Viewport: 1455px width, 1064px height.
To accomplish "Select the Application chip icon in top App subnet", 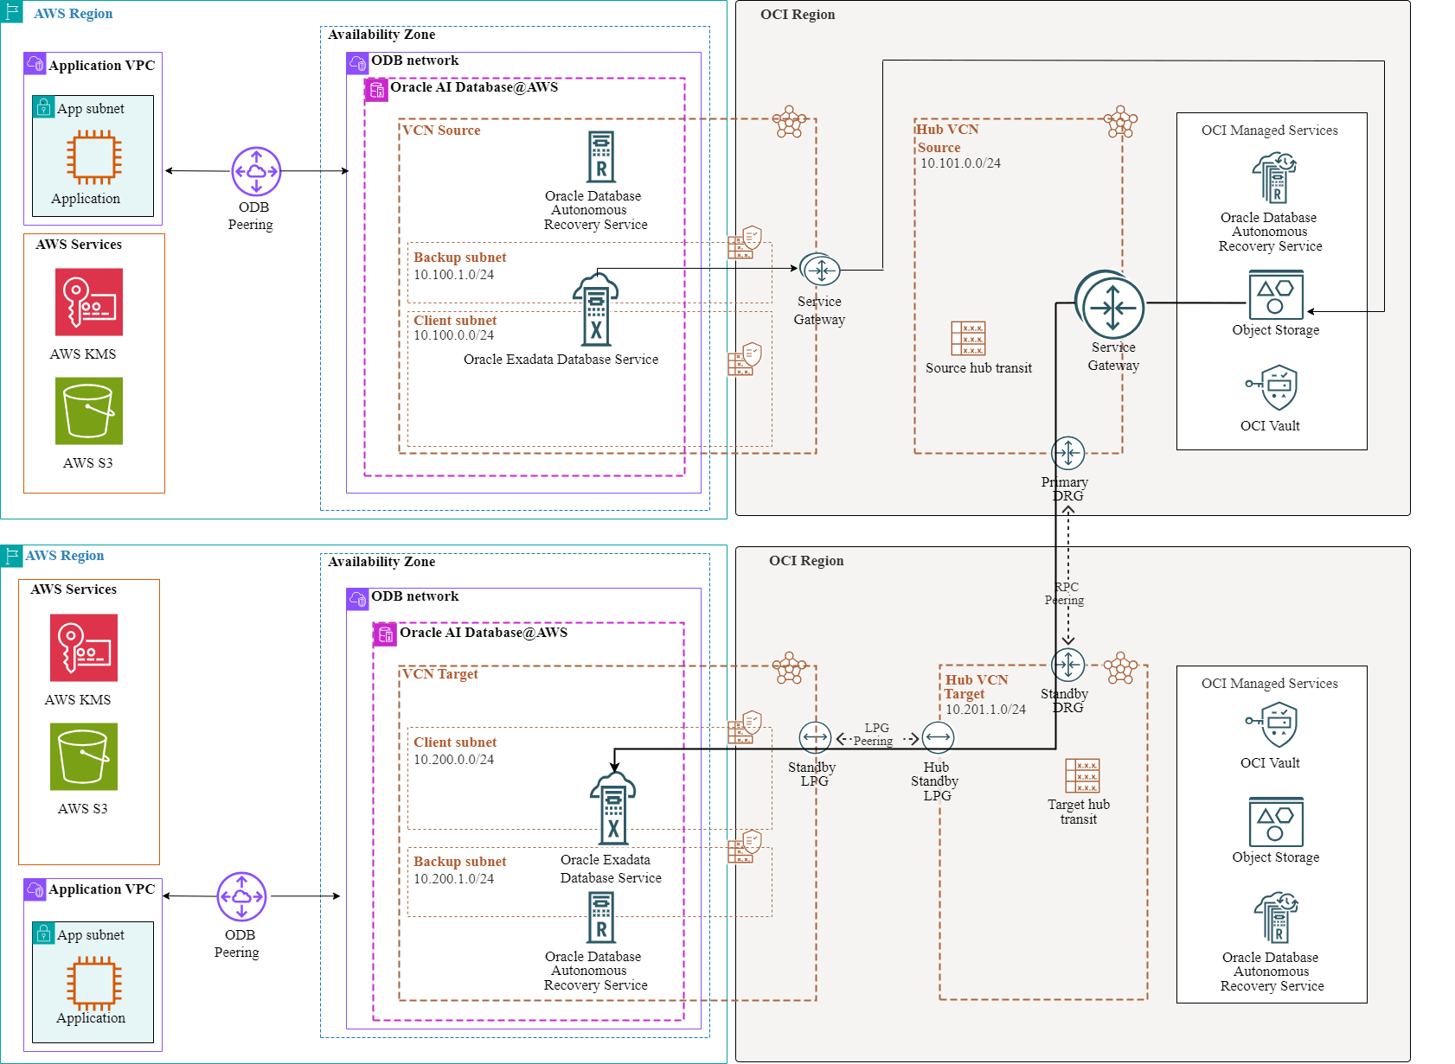I will click(x=94, y=157).
